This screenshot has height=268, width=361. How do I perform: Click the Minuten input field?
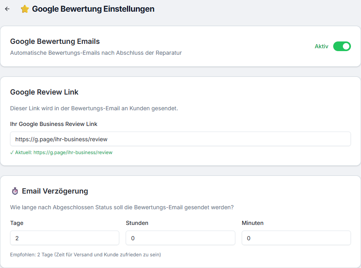pos(296,238)
